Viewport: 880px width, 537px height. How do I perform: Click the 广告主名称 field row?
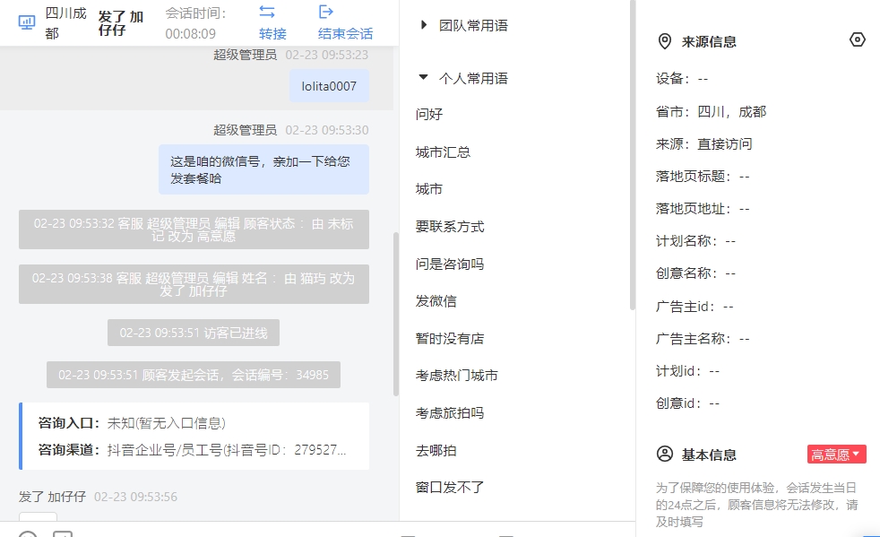pos(703,339)
